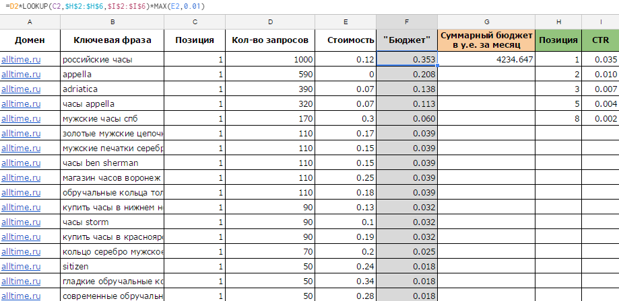Click 'Суммарный бюджет в у.е. за месяц' header
The height and width of the screenshot is (301, 619).
(486, 40)
